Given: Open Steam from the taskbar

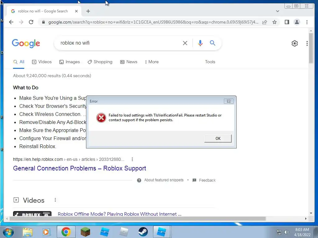Looking at the screenshot, I should coord(143,232).
